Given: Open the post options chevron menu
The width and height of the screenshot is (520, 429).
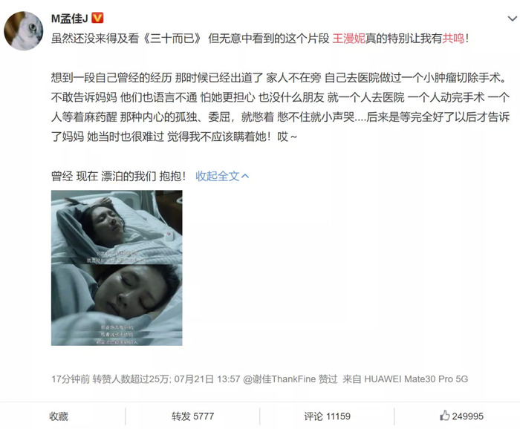Looking at the screenshot, I should click(x=513, y=19).
